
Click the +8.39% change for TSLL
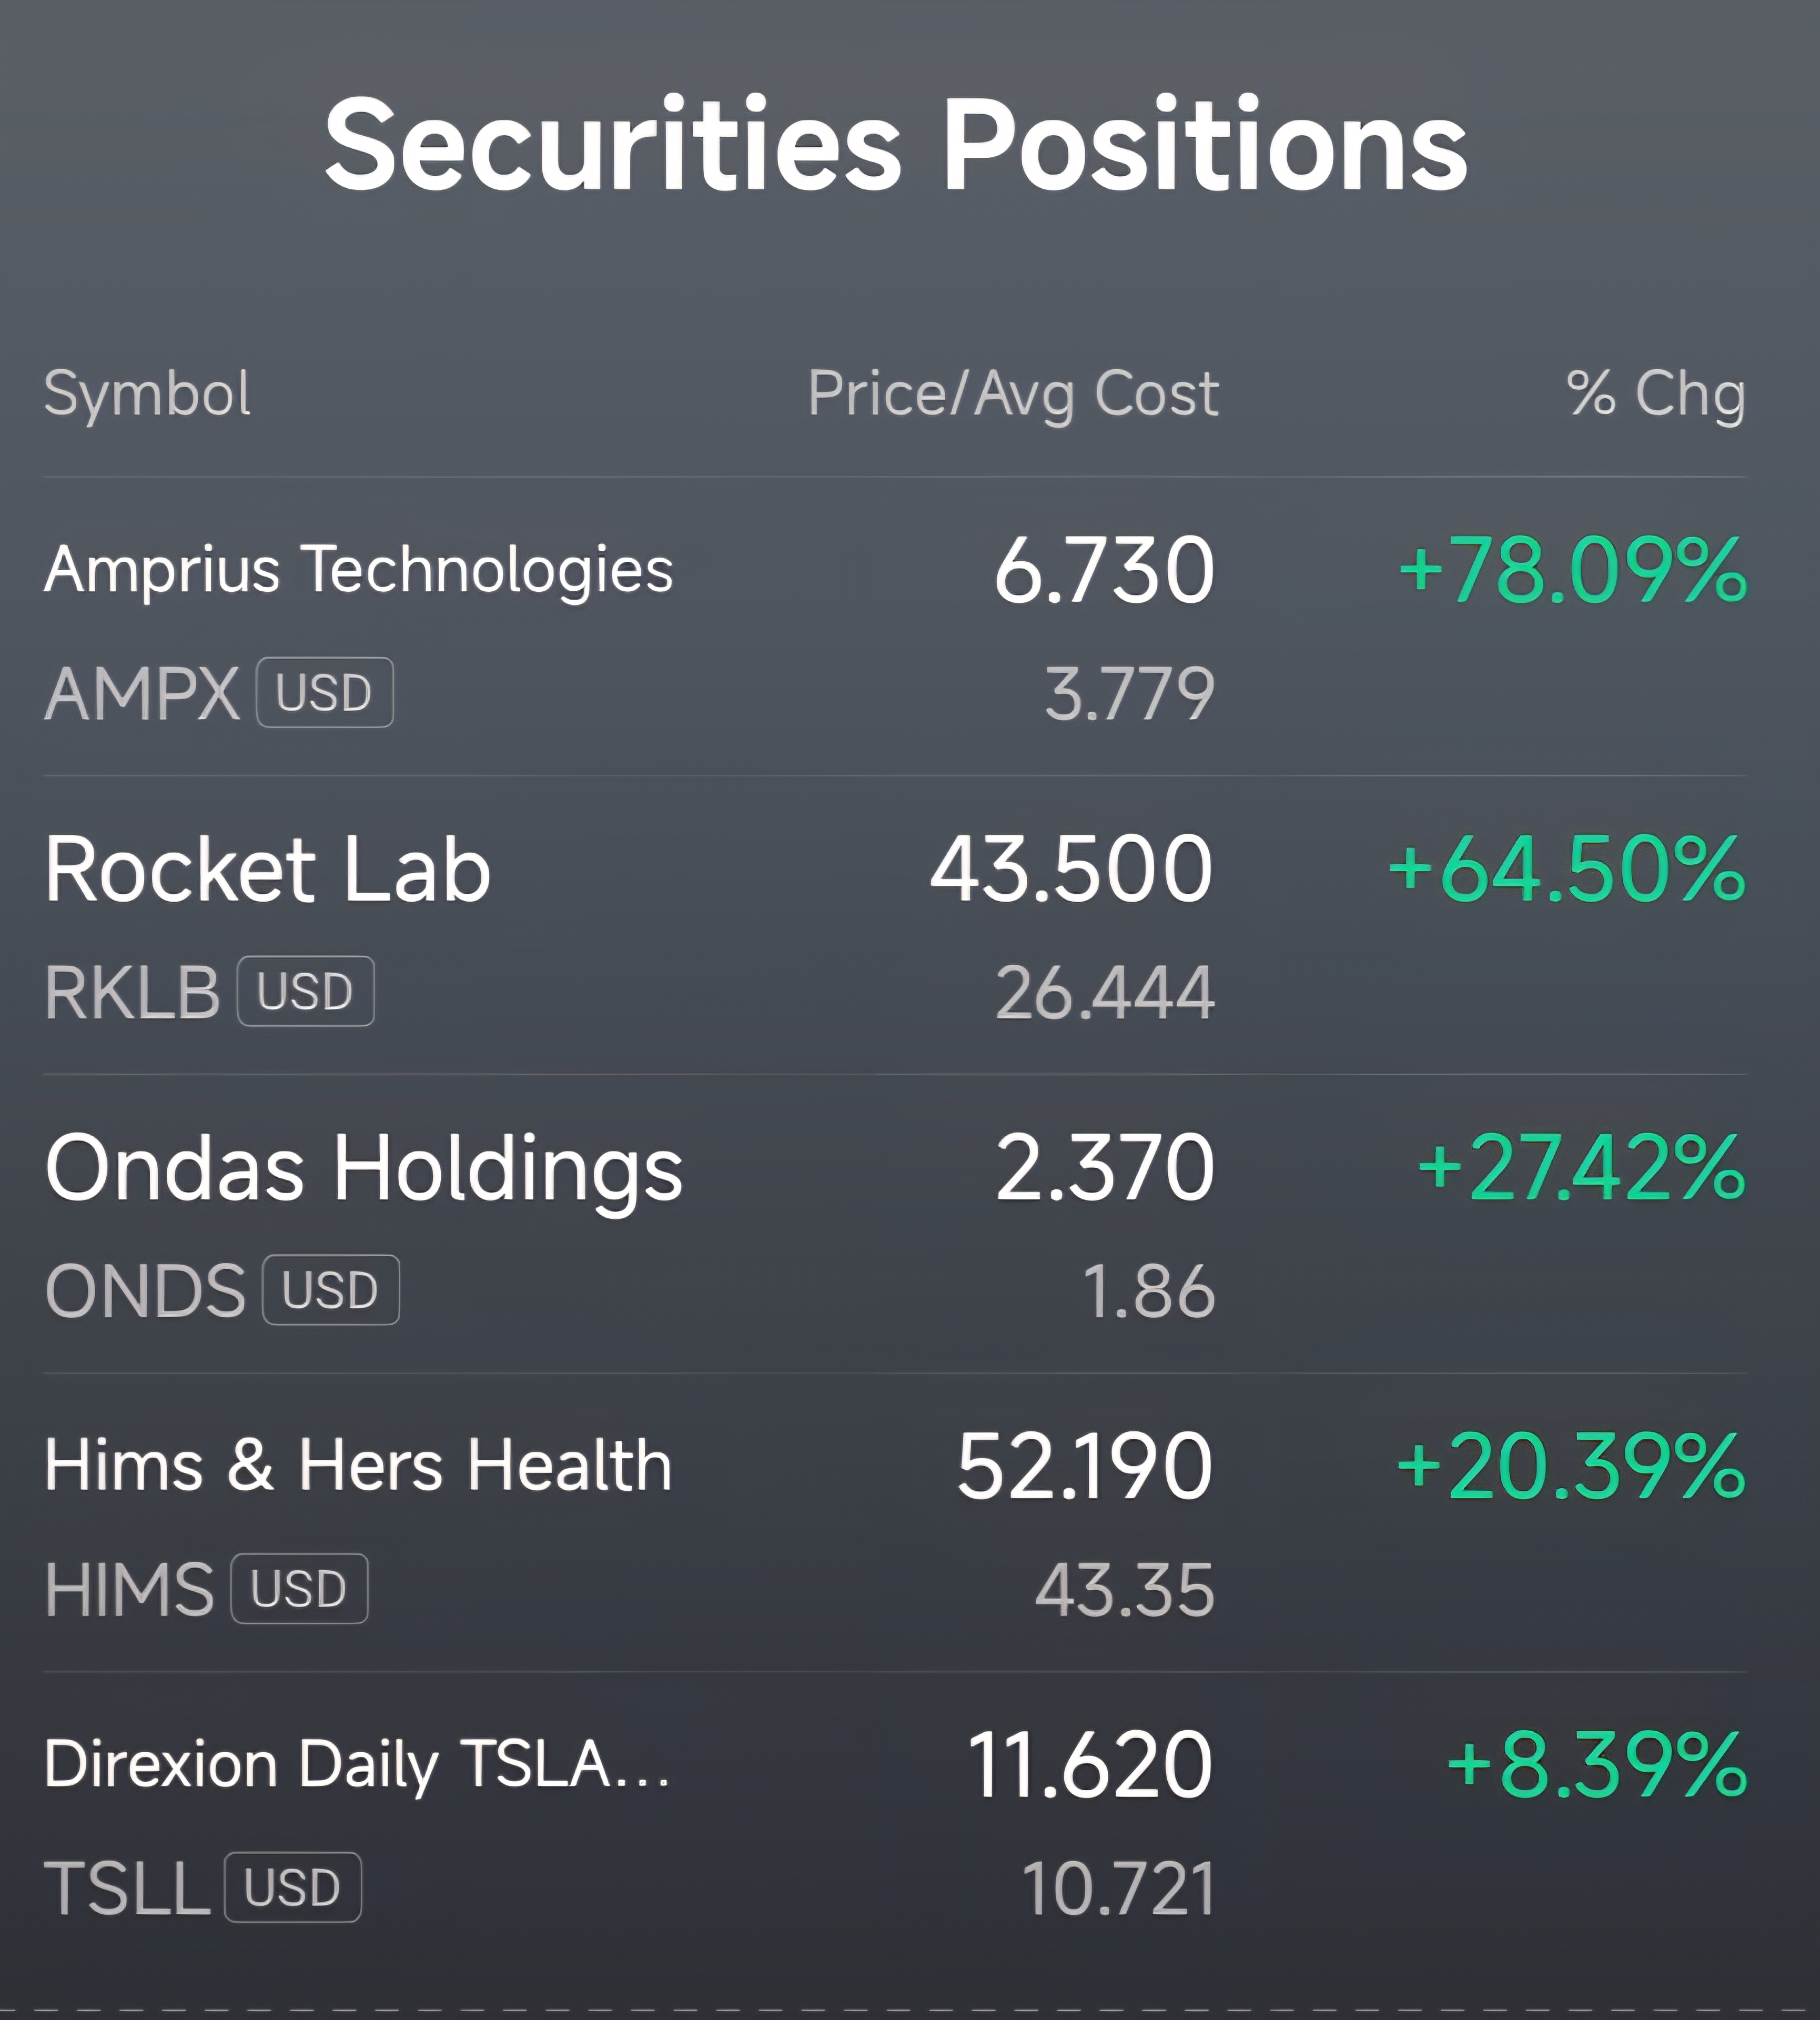click(1597, 1765)
